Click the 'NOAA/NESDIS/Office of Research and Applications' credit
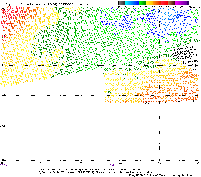This screenshot has width=201, height=177. pyautogui.click(x=160, y=175)
